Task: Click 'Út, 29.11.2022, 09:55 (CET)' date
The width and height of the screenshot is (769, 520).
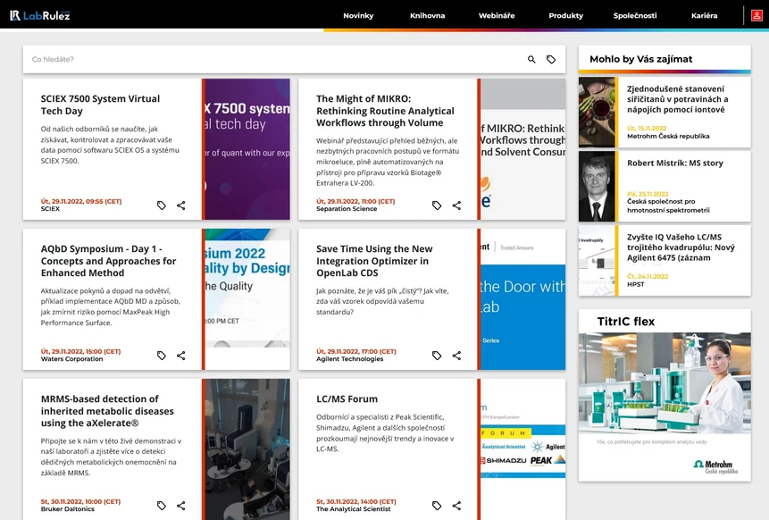Action: point(81,201)
